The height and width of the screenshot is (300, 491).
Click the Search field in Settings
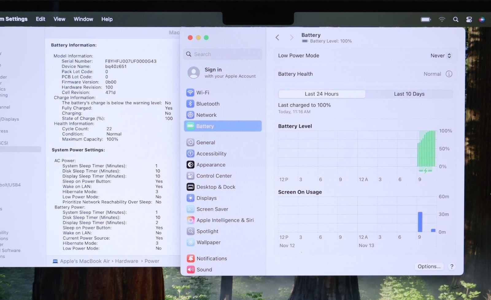point(223,54)
